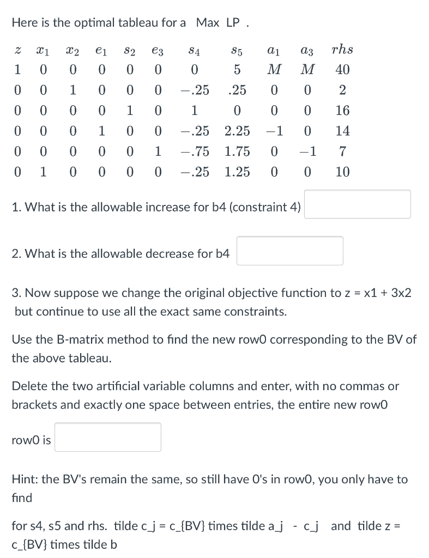429x558 pixels.
Task: Click the answer box for allowable increase b4
Action: pyautogui.click(x=357, y=204)
